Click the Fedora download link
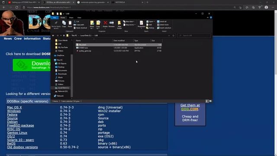The image size is (277, 156). tap(12, 114)
